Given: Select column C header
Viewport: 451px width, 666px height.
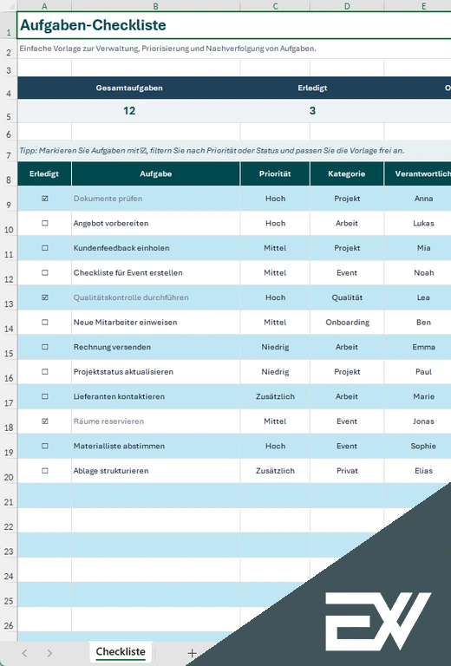Looking at the screenshot, I should tap(275, 6).
